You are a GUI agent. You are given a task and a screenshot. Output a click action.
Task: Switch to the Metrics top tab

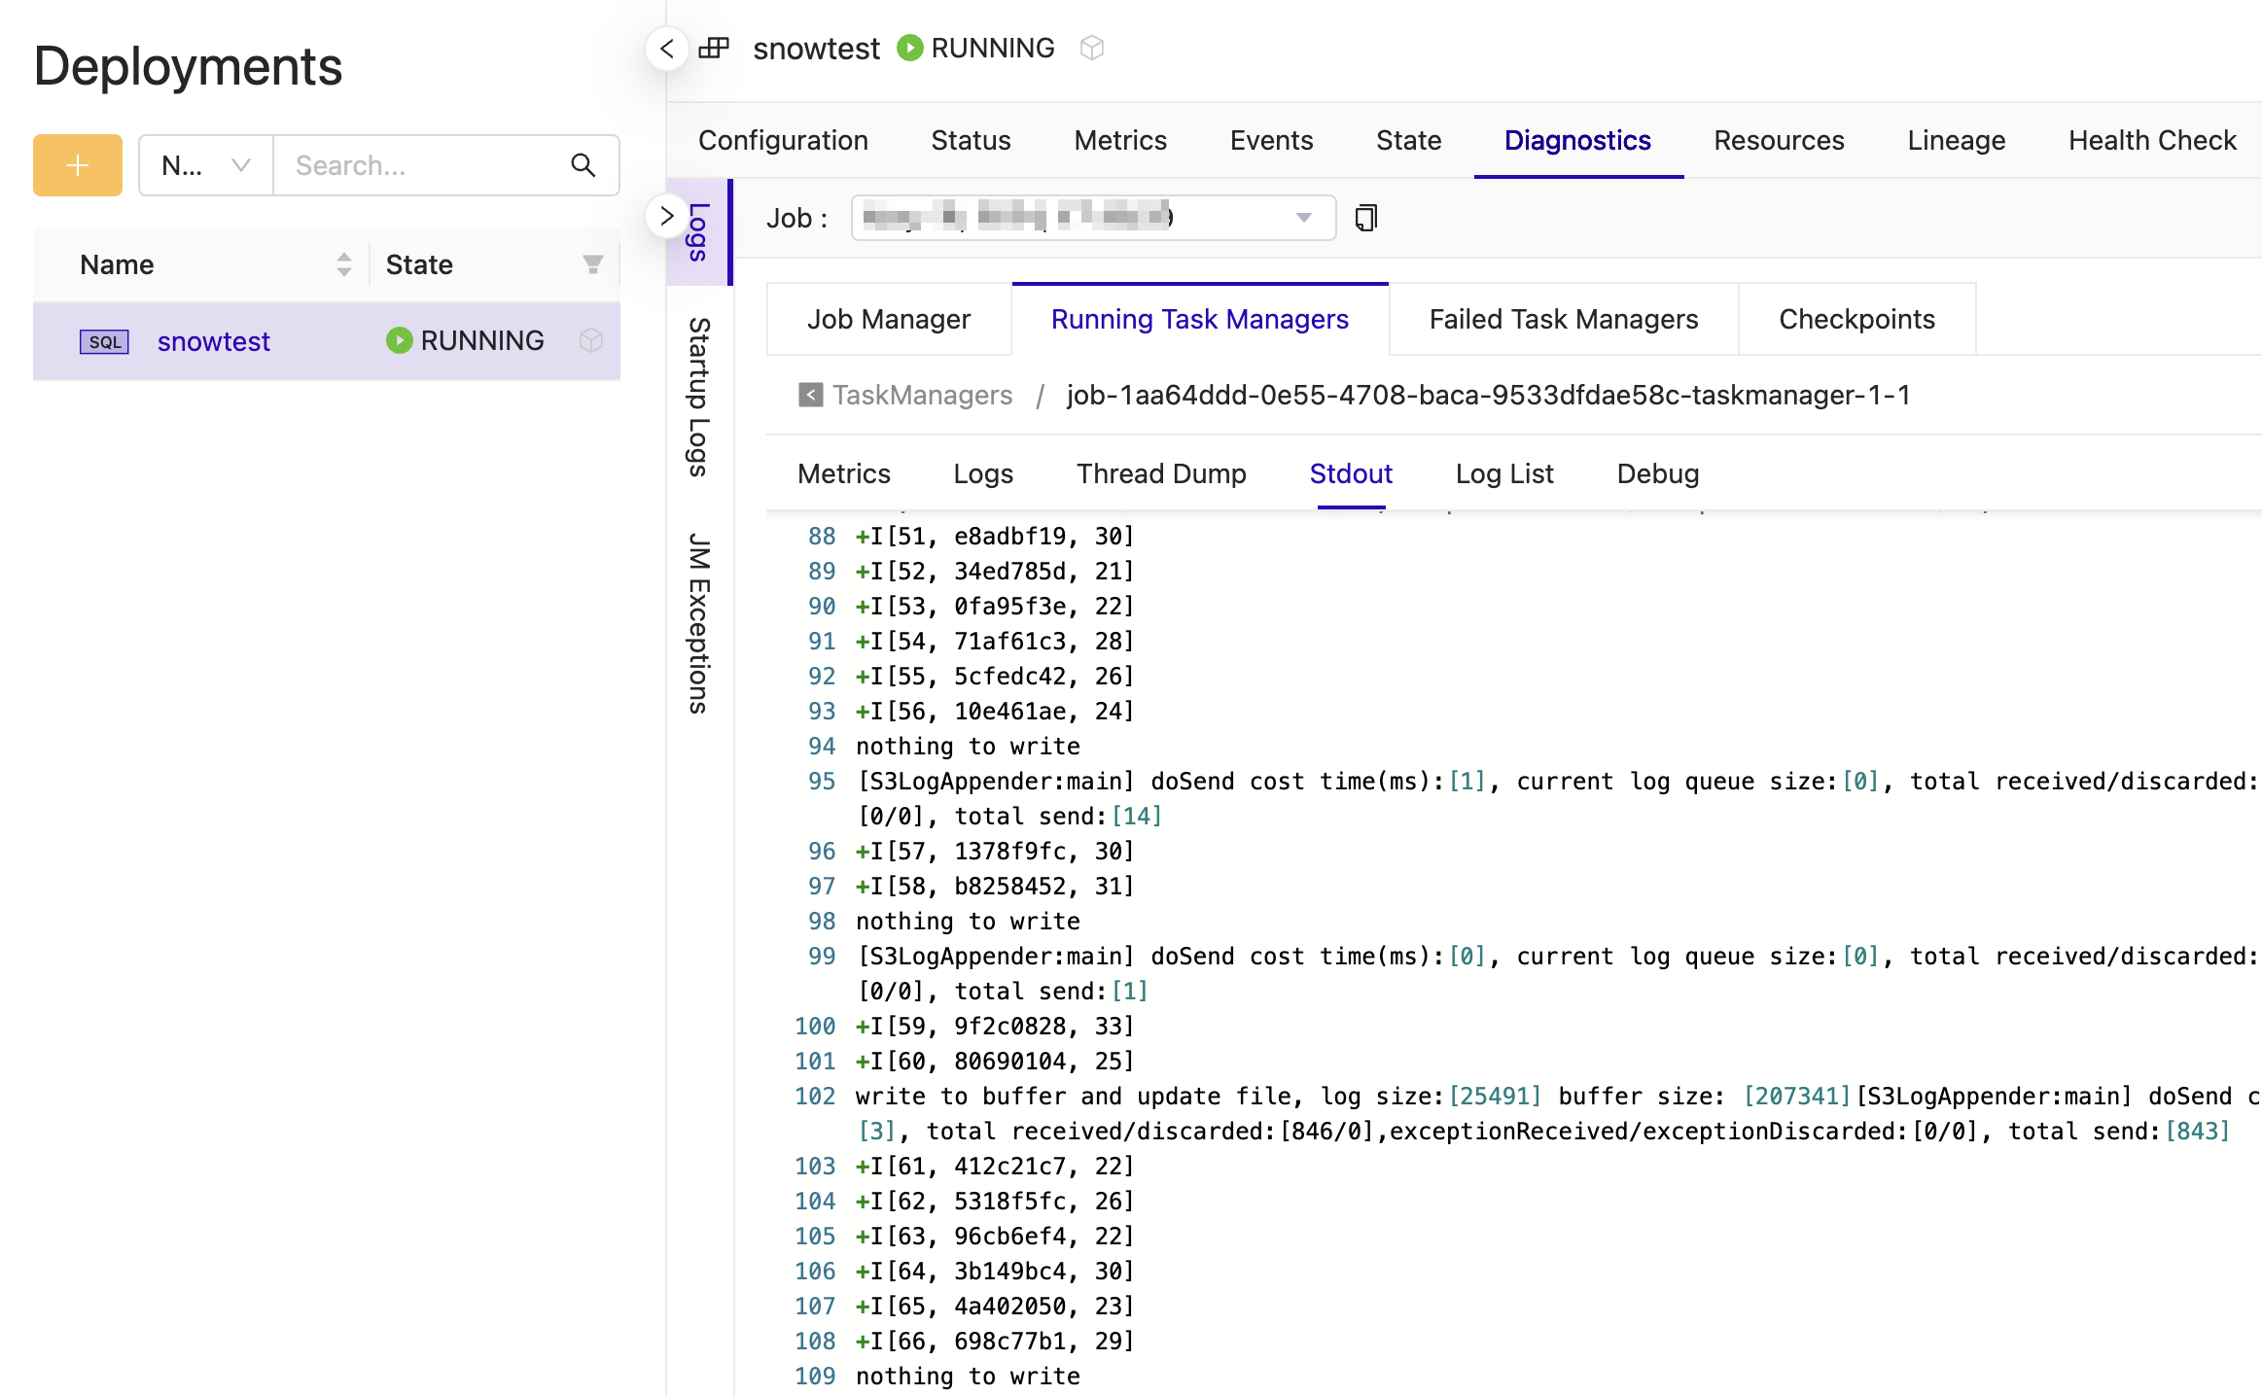click(1120, 141)
